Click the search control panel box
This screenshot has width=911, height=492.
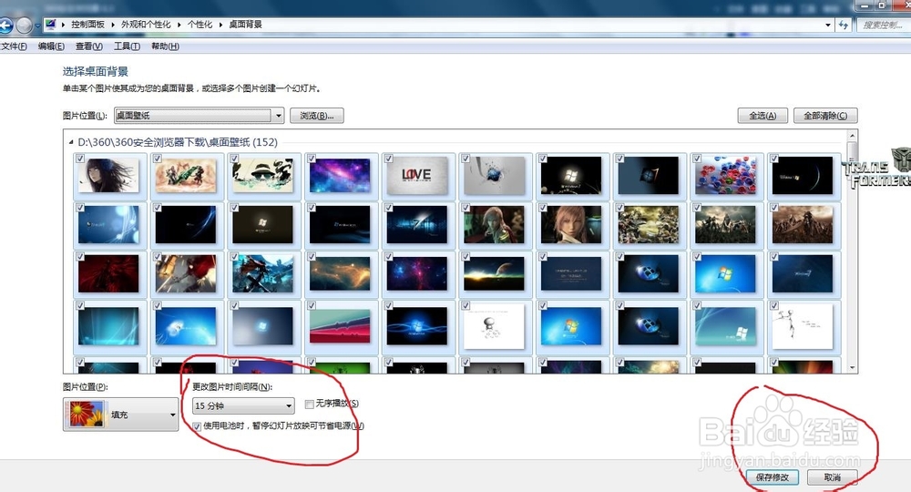(x=883, y=25)
